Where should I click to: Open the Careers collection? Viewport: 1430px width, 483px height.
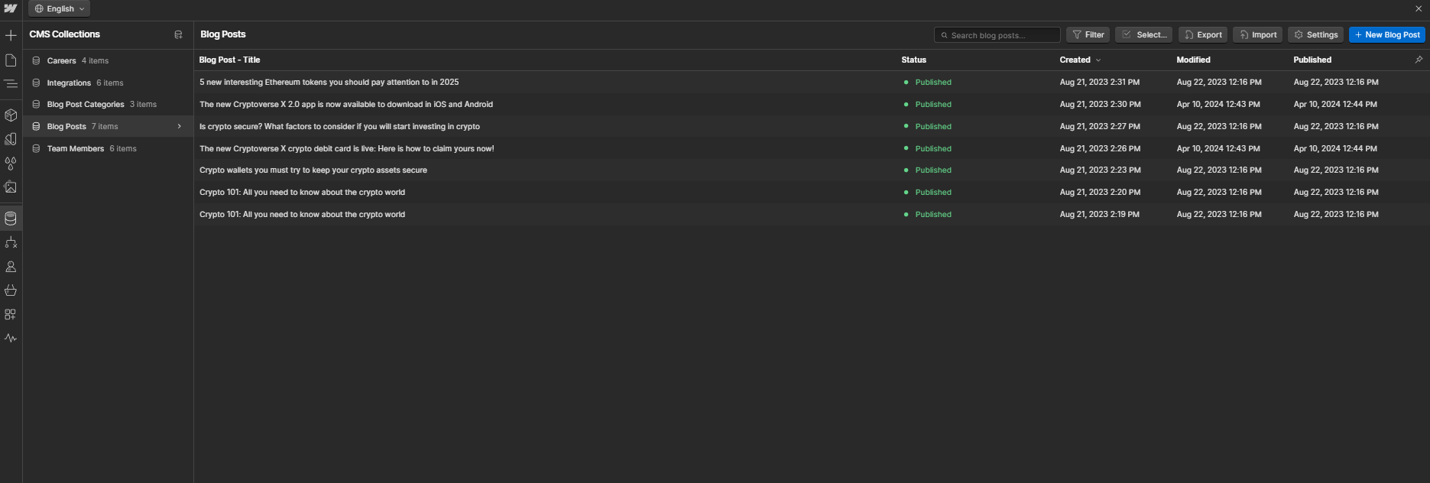point(108,60)
